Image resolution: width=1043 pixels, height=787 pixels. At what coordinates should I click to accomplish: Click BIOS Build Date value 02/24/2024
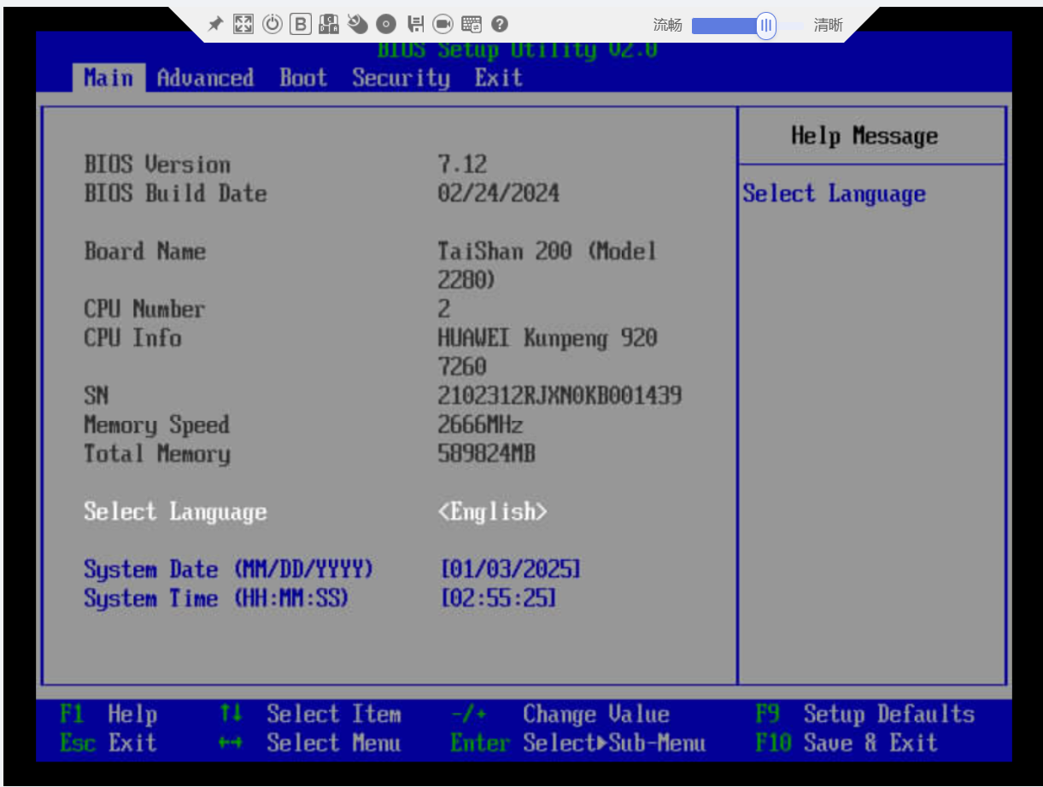pos(499,194)
